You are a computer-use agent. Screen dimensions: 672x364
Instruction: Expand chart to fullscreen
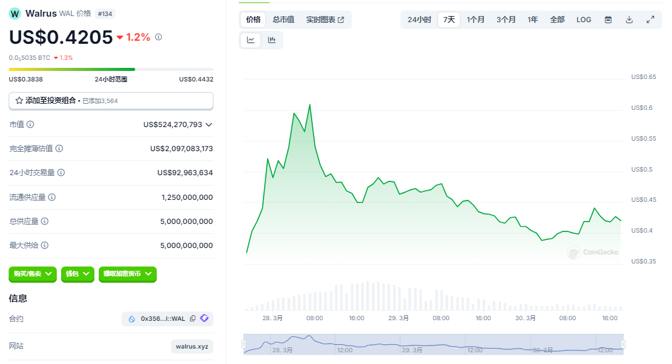pos(650,20)
